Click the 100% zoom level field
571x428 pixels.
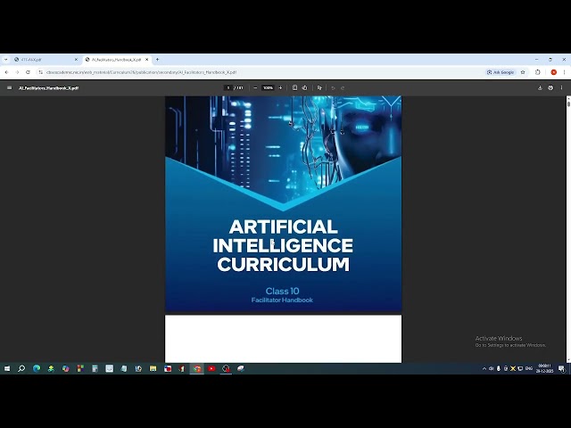point(268,88)
